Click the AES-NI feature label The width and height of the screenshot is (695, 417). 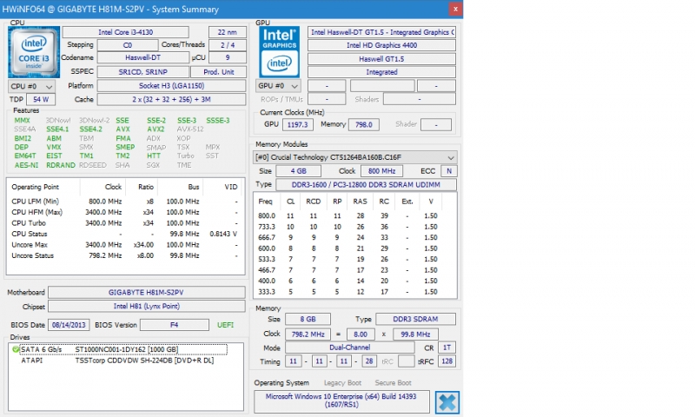point(27,165)
